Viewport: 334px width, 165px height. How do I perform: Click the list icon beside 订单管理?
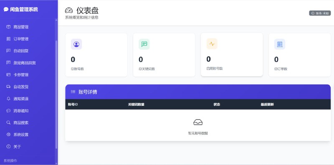8,39
